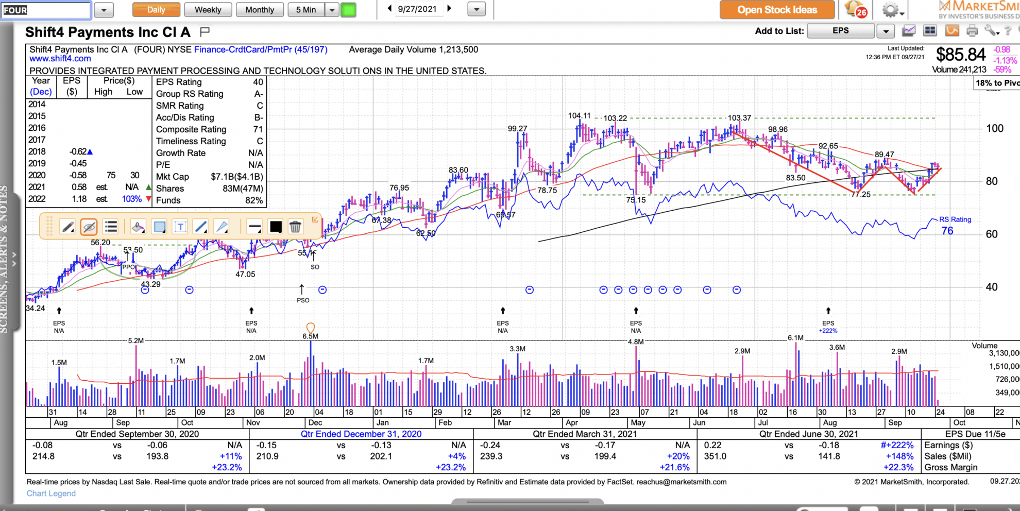Click the print chart icon
The height and width of the screenshot is (511, 1020).
972,31
